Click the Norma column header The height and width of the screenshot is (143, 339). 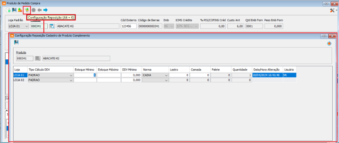click(x=155, y=70)
